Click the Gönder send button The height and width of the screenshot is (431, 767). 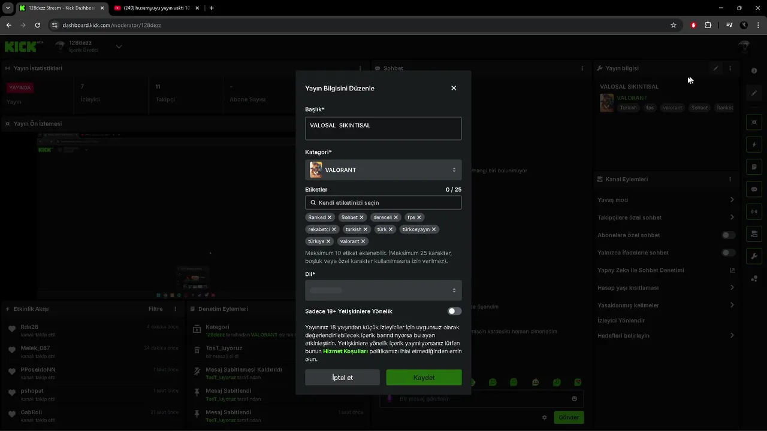coord(569,417)
